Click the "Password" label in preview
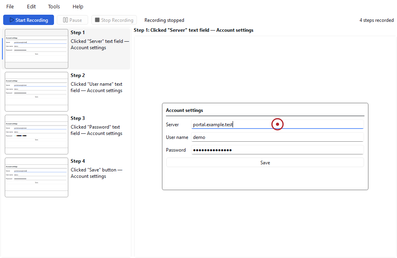This screenshot has width=397, height=258. 176,150
